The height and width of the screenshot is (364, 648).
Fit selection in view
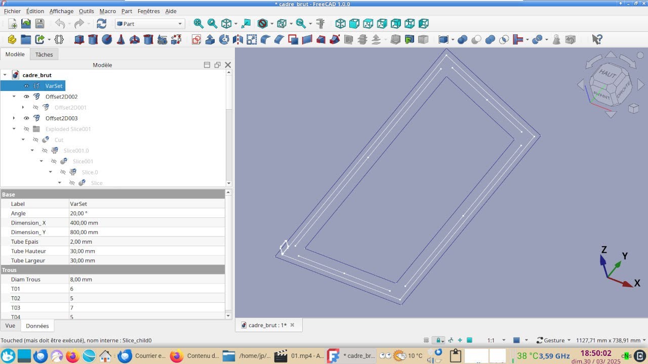pyautogui.click(x=212, y=24)
